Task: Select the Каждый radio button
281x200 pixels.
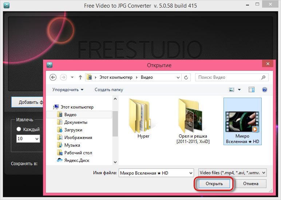Action: (19, 129)
